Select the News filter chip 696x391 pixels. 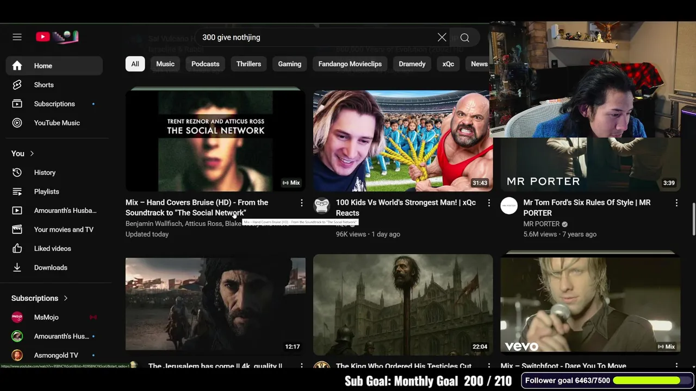(x=478, y=64)
